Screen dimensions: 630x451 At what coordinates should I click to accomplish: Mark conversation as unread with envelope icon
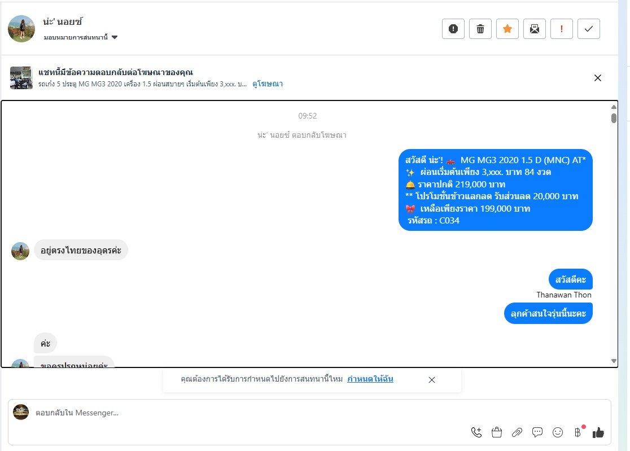click(x=535, y=29)
